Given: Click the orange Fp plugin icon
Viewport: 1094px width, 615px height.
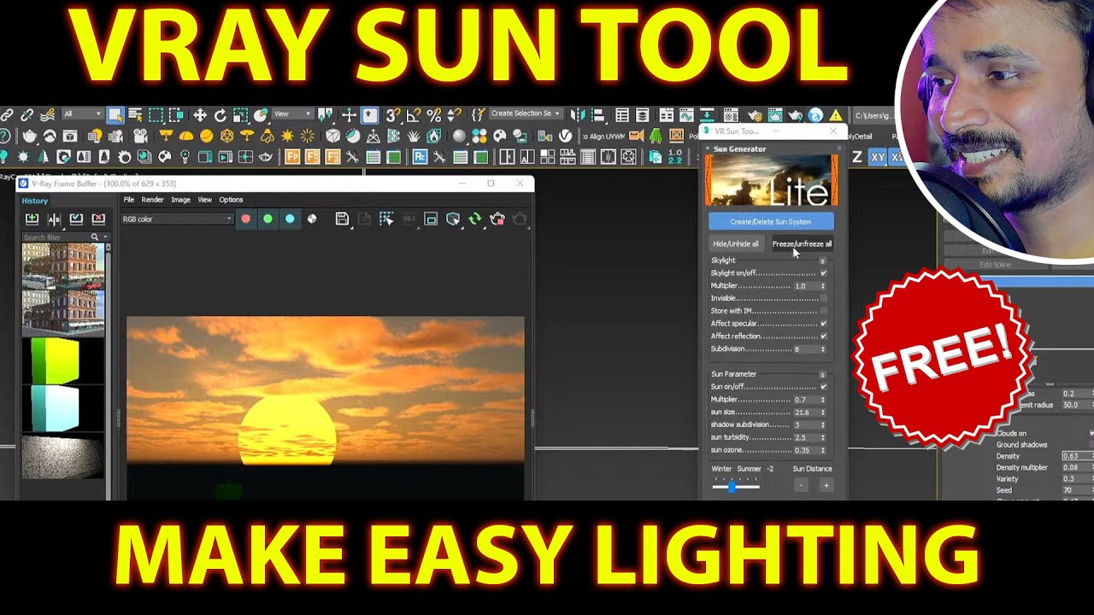Looking at the screenshot, I should (292, 156).
